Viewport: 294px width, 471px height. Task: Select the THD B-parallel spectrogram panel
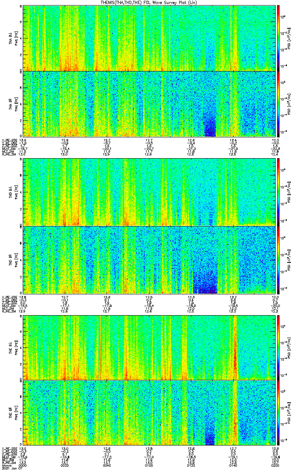coord(149,259)
